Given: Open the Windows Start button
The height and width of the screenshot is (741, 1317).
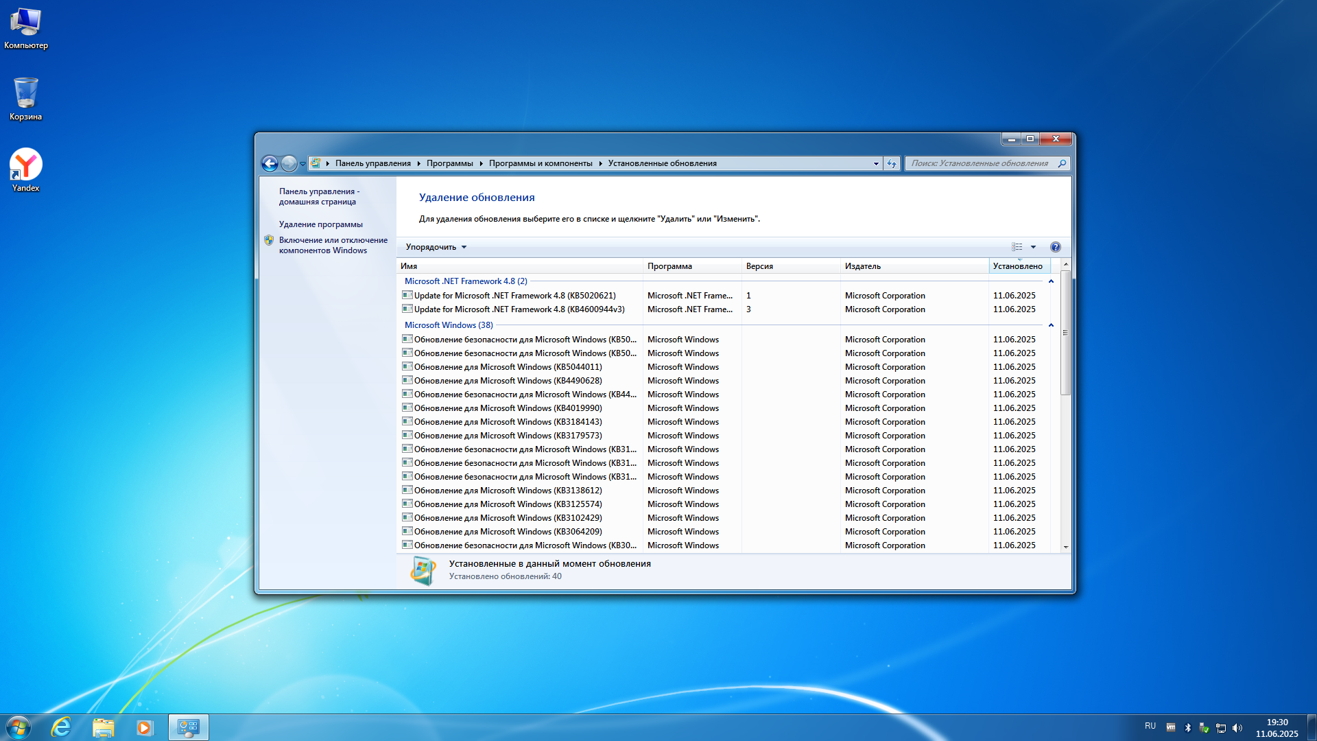Looking at the screenshot, I should [x=19, y=727].
